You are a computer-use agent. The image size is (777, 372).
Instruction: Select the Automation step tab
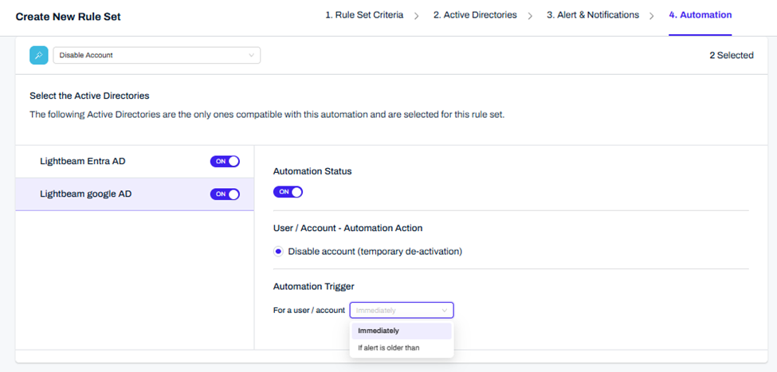click(700, 15)
